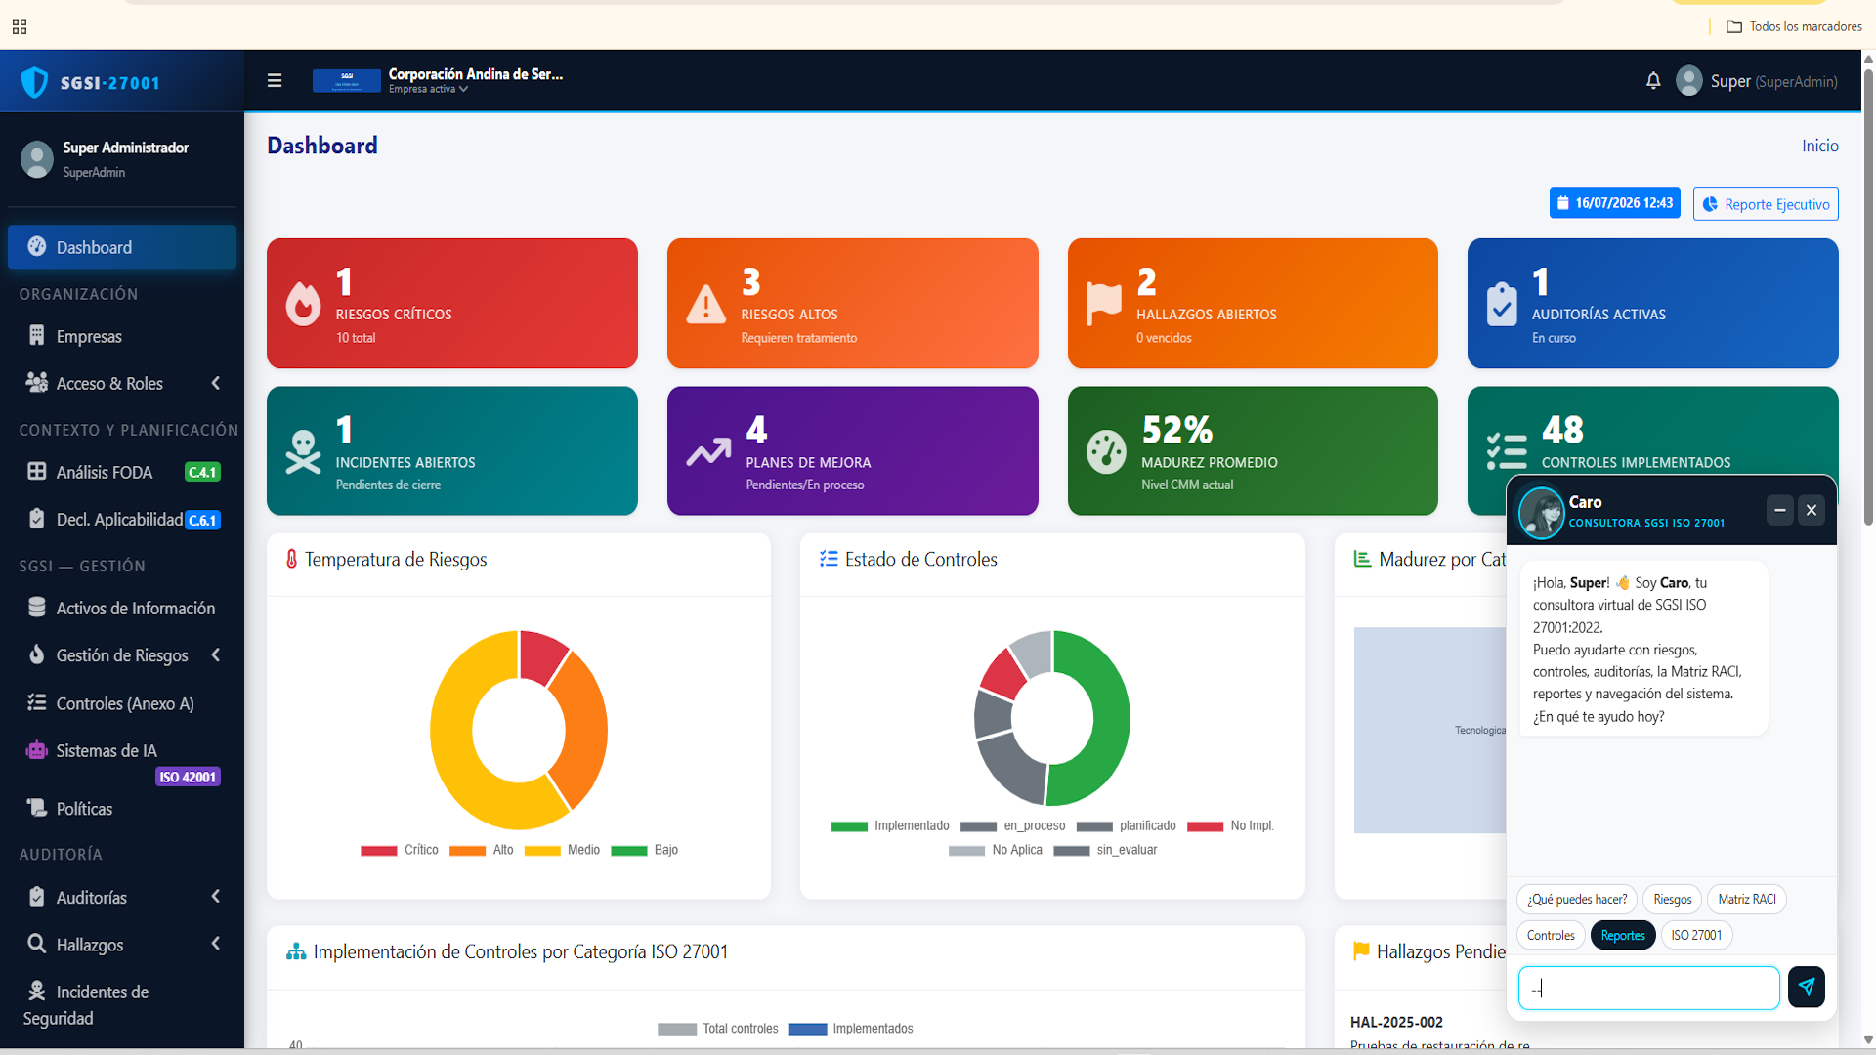1876x1055 pixels.
Task: Click the orange Alto segment of risk donut
Action: point(586,731)
